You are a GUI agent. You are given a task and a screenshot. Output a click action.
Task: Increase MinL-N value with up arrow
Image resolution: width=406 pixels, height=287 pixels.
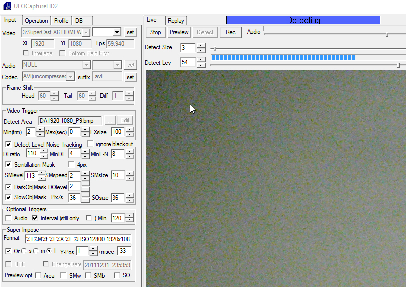[130, 151]
